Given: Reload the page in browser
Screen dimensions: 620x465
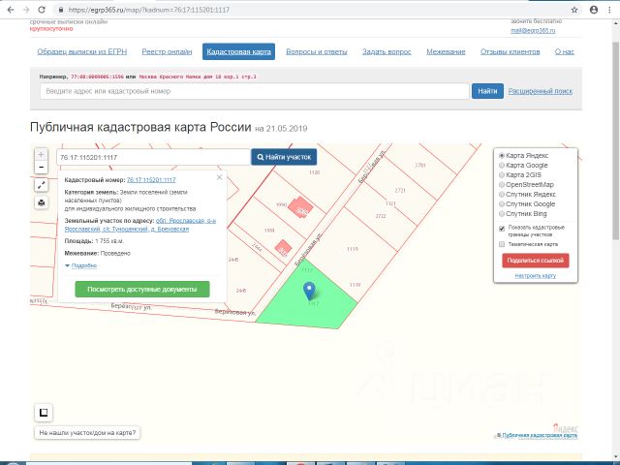Looking at the screenshot, I should click(x=48, y=8).
